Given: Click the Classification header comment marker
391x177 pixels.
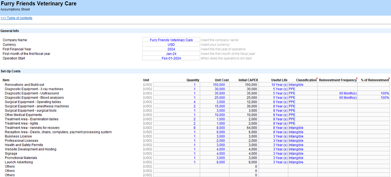Looking at the screenshot, I should point(317,79).
